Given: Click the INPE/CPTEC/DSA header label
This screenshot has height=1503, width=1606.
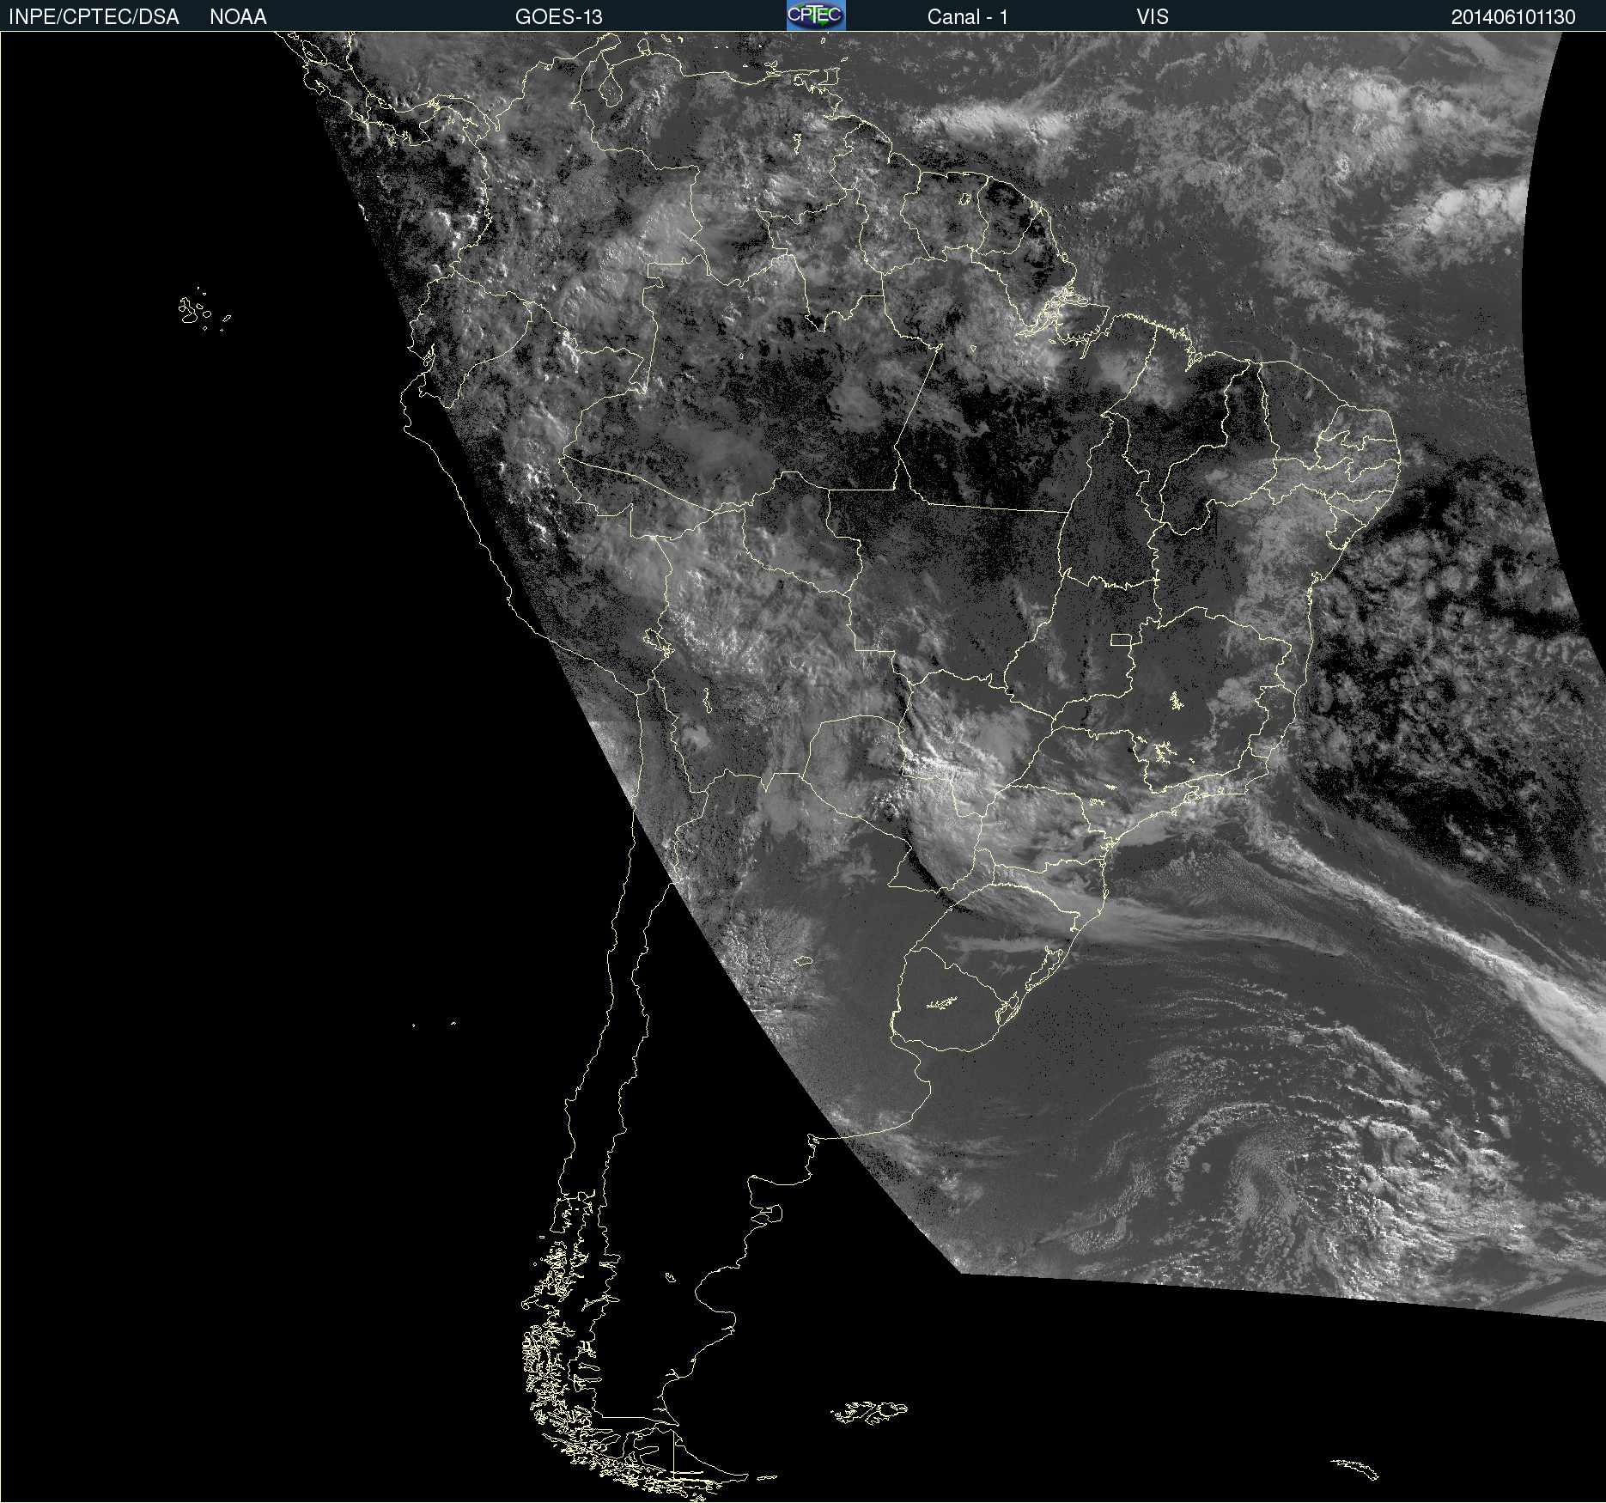Looking at the screenshot, I should pyautogui.click(x=94, y=17).
